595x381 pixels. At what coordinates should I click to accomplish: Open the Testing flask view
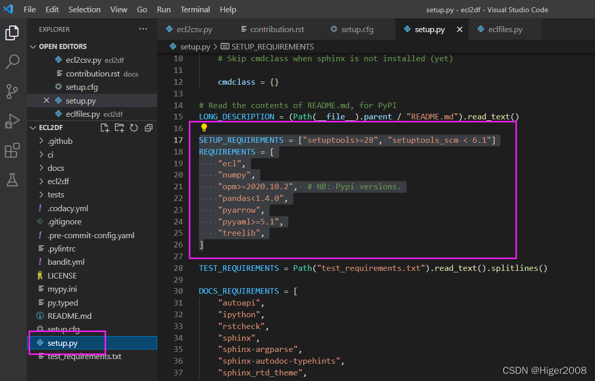point(12,180)
